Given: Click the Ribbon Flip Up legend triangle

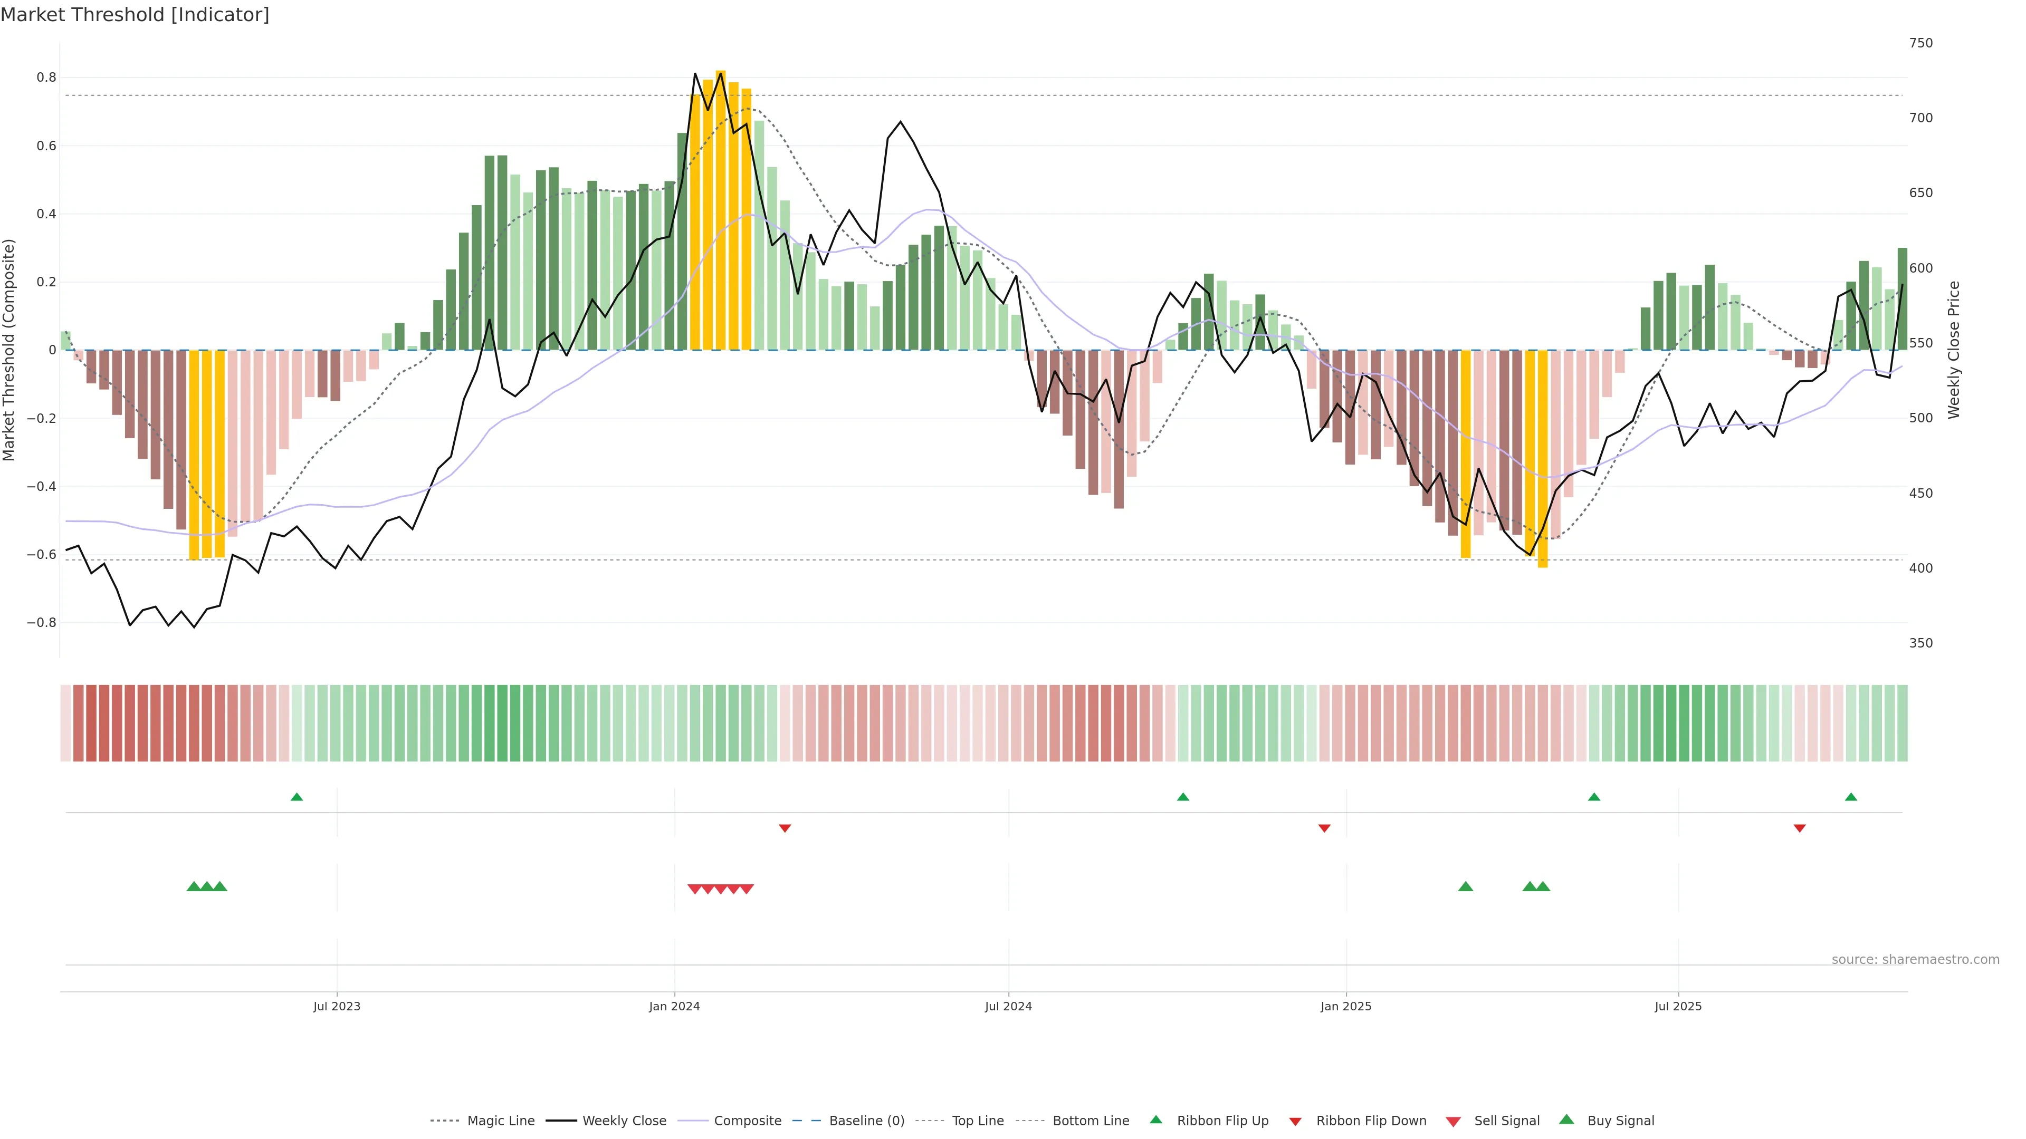Looking at the screenshot, I should [1156, 1119].
